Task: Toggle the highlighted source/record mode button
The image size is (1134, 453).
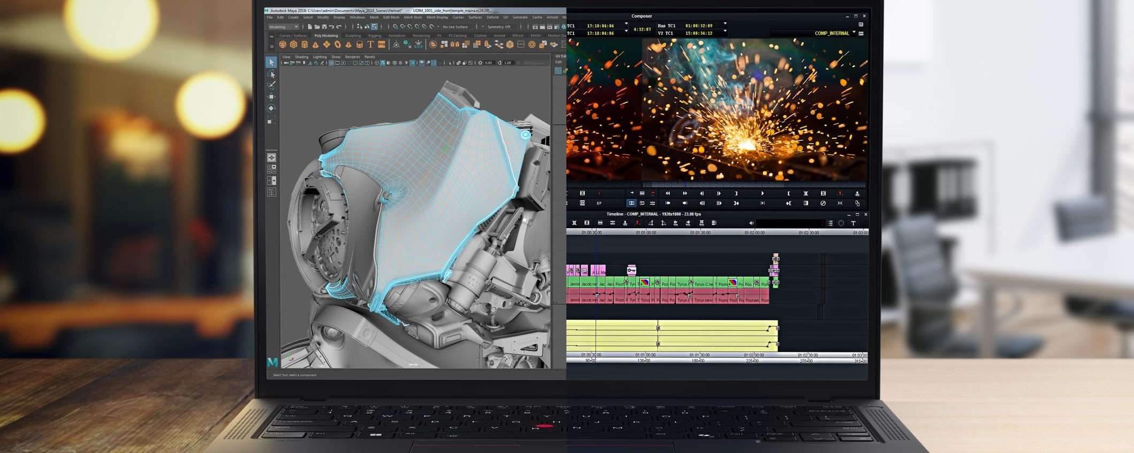Action: pyautogui.click(x=631, y=203)
